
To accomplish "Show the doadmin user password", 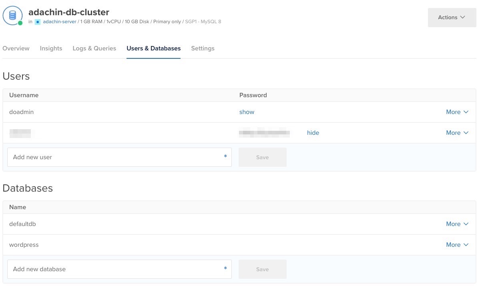I will coord(247,112).
